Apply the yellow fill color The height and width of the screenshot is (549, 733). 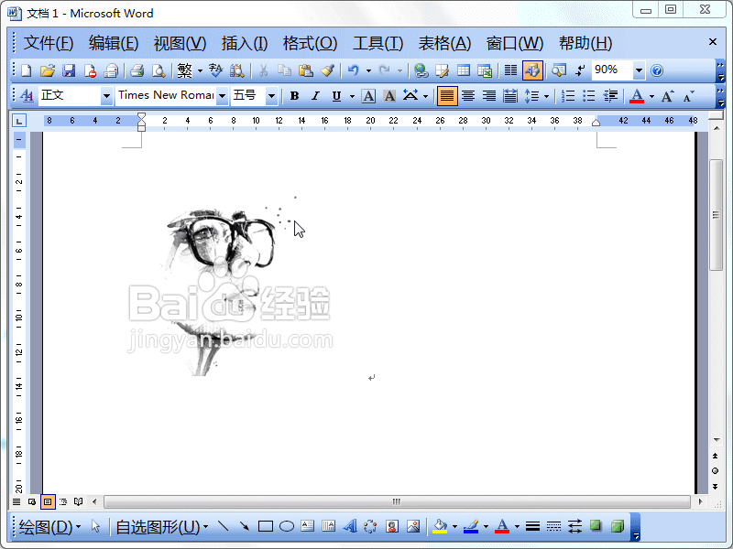440,527
